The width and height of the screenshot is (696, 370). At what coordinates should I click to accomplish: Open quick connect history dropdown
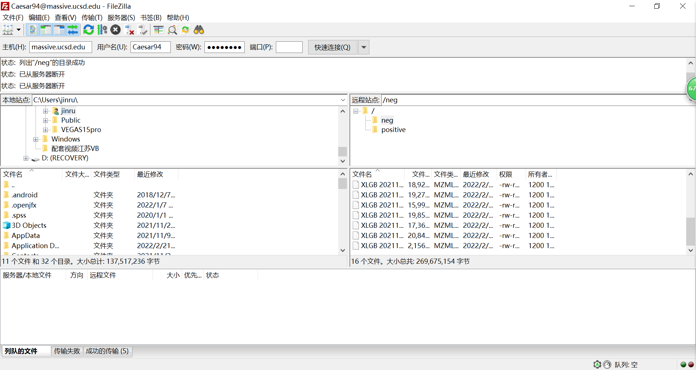pyautogui.click(x=364, y=47)
